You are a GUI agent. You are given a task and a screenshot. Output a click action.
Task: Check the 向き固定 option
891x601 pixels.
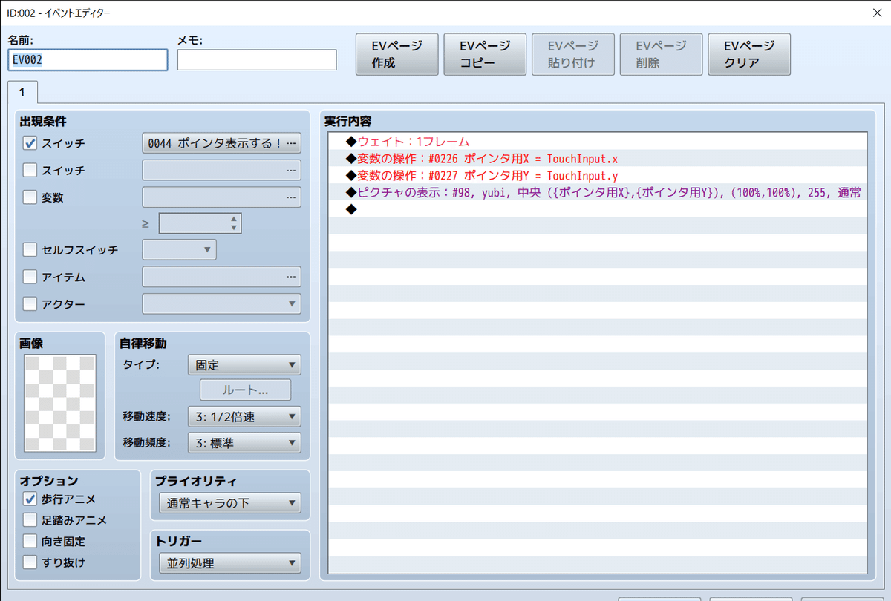[30, 541]
